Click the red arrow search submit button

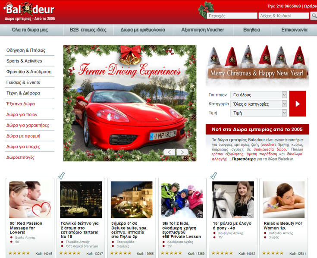point(298,104)
